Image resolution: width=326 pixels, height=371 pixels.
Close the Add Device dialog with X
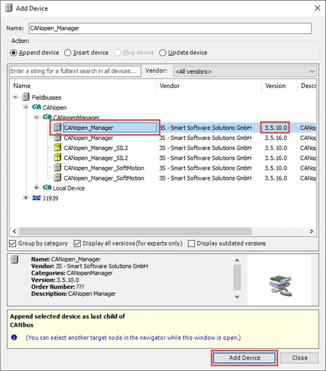click(x=317, y=8)
